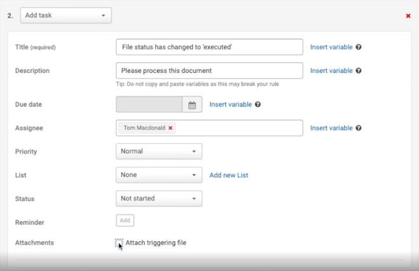Image resolution: width=419 pixels, height=271 pixels.
Task: Expand the List dropdown showing None
Action: click(159, 175)
